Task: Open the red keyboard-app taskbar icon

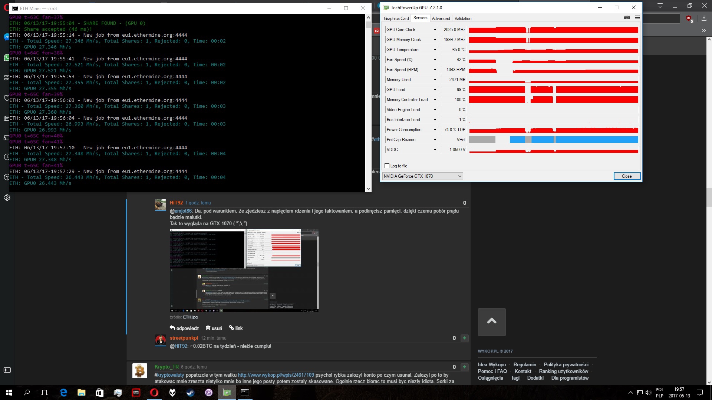Action: (136, 393)
